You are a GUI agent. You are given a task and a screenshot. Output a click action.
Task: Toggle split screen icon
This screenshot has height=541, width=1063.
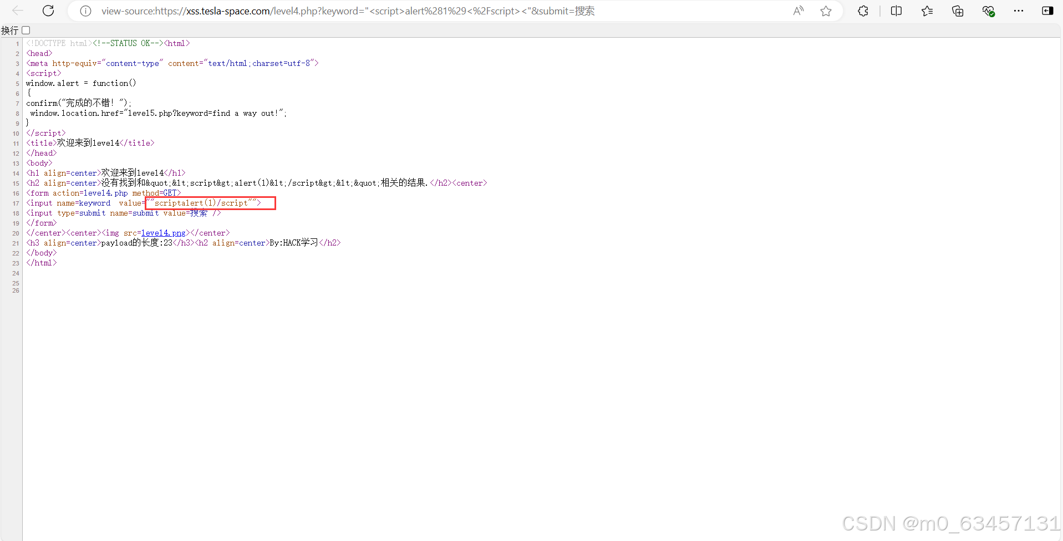click(896, 11)
